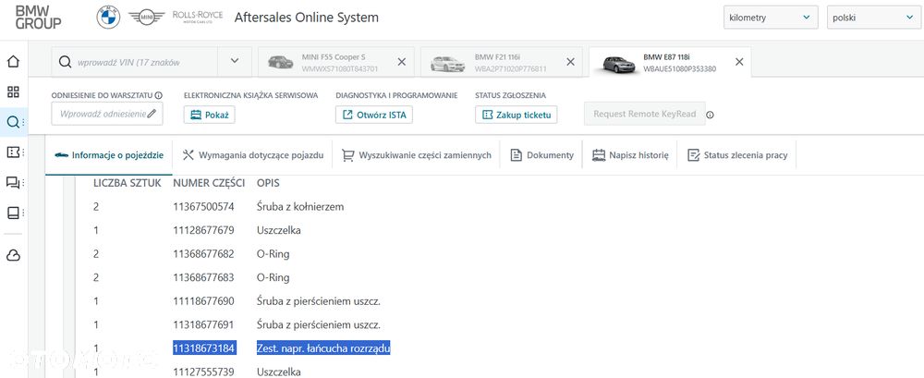Viewport: 924px width, 378px height.
Task: Click part number 11118677690
Action: click(x=203, y=301)
